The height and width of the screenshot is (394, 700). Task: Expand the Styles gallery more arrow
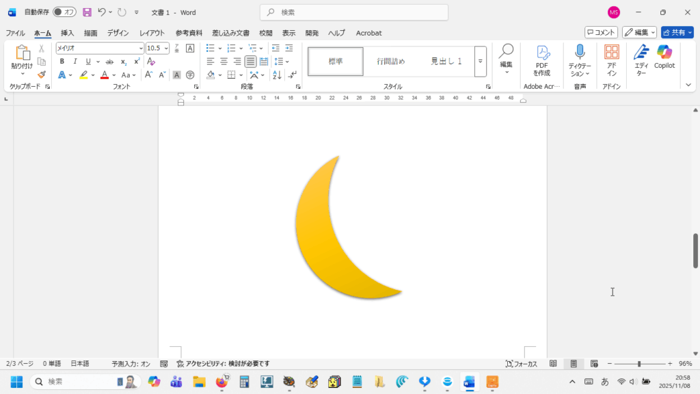click(x=481, y=62)
